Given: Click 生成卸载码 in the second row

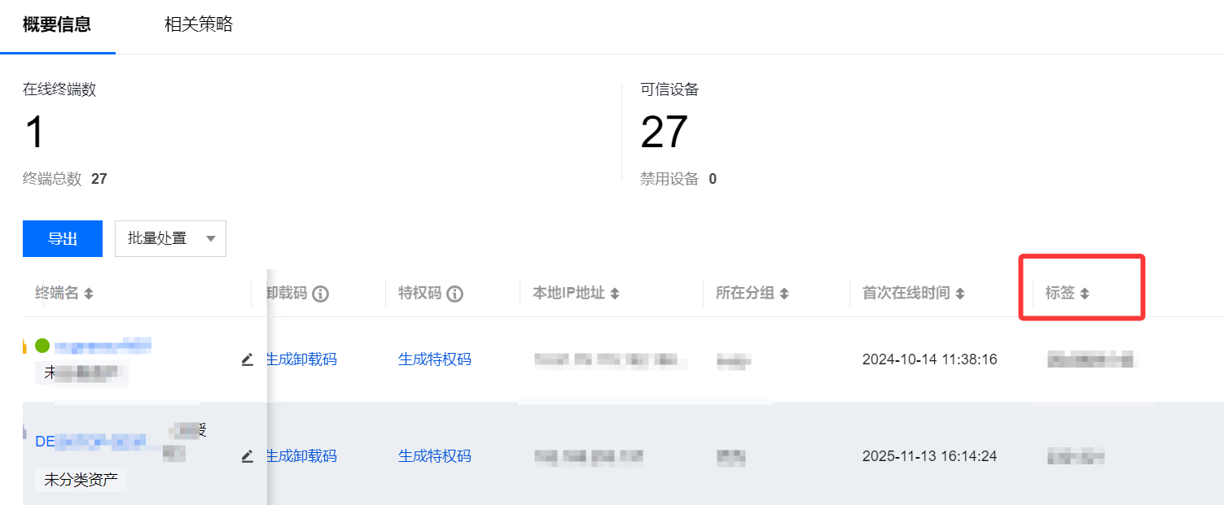Looking at the screenshot, I should point(301,456).
